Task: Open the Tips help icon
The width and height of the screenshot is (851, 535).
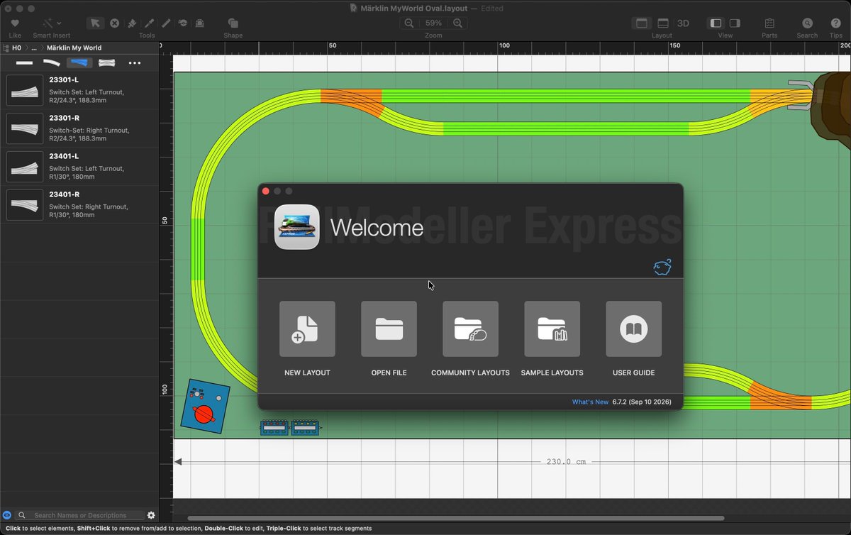Action: click(x=835, y=23)
